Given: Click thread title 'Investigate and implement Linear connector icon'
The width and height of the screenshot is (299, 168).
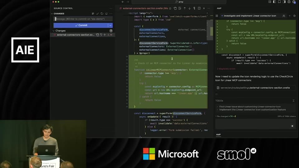Looking at the screenshot, I should 250,16.
